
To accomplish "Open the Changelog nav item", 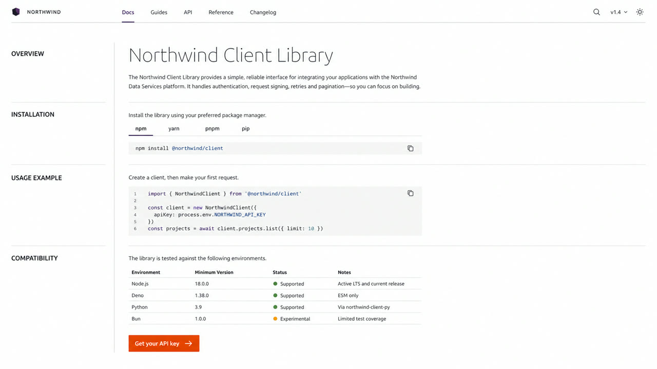I will pyautogui.click(x=263, y=12).
